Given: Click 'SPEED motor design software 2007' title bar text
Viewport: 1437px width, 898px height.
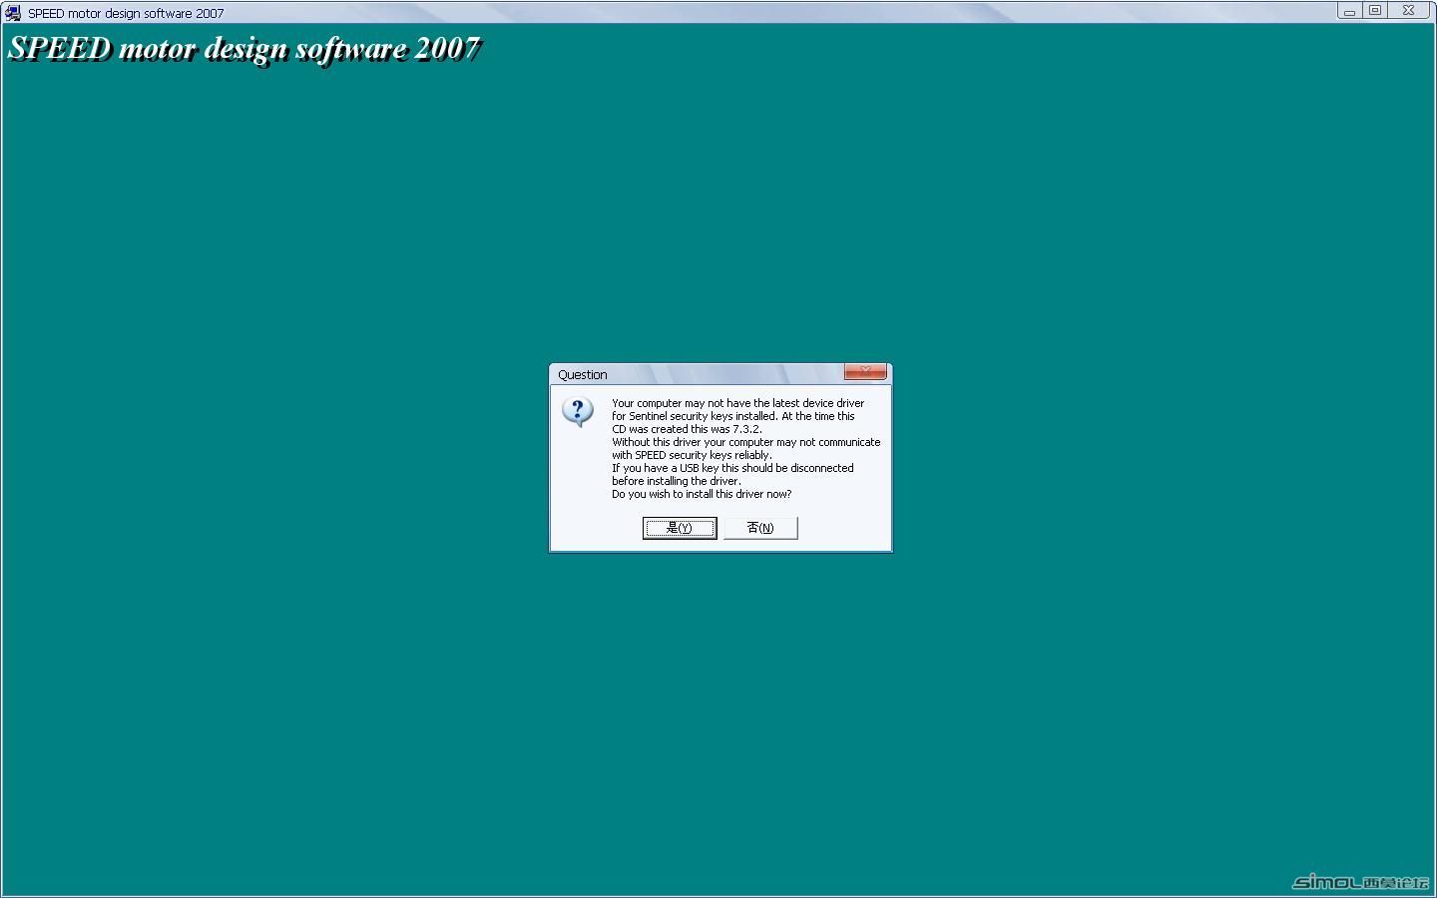Looking at the screenshot, I should click(x=126, y=13).
